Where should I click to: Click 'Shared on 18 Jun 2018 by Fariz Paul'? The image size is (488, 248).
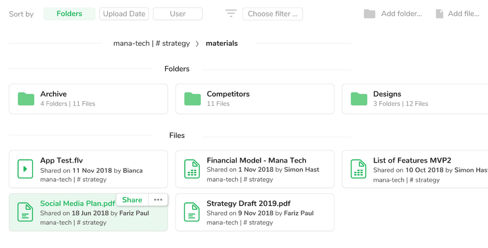click(95, 213)
